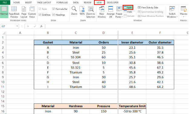190x114 pixels.
Task: Open the Switch Windows dropdown
Action: pyautogui.click(x=172, y=12)
